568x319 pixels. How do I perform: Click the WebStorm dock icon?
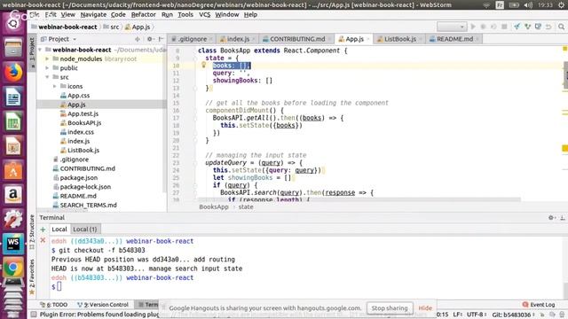tap(13, 244)
